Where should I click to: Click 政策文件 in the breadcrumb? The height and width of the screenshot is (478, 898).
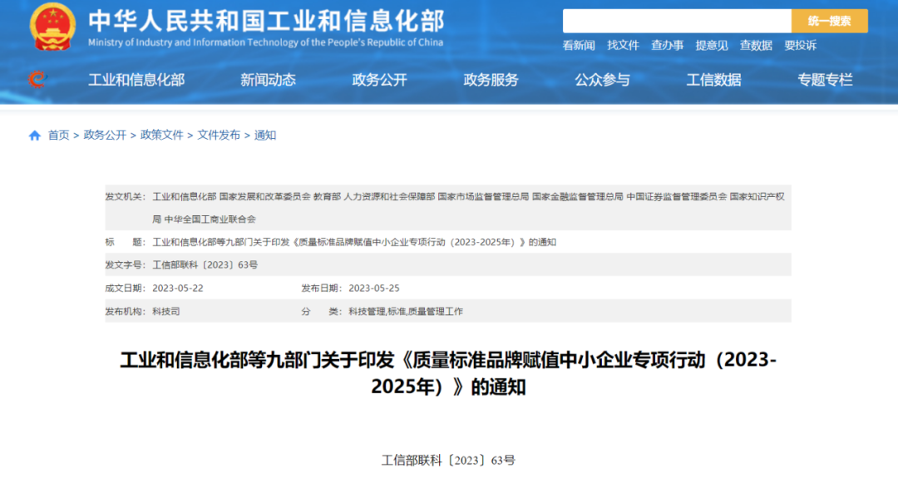(161, 136)
